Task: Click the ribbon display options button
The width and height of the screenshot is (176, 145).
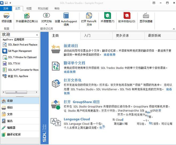Action: [154, 3]
